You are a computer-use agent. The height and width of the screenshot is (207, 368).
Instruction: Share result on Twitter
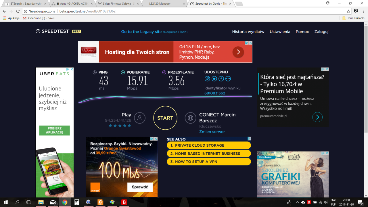coord(214,78)
